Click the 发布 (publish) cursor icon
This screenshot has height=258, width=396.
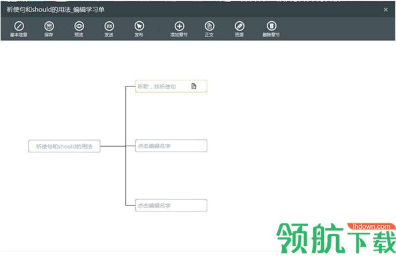(x=139, y=26)
